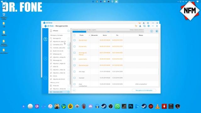This screenshot has width=201, height=113.
Task: Open the headphones app in the dock
Action: 97,106
